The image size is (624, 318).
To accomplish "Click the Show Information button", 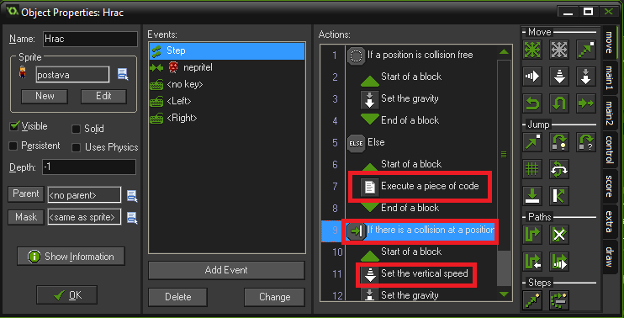I will (71, 257).
